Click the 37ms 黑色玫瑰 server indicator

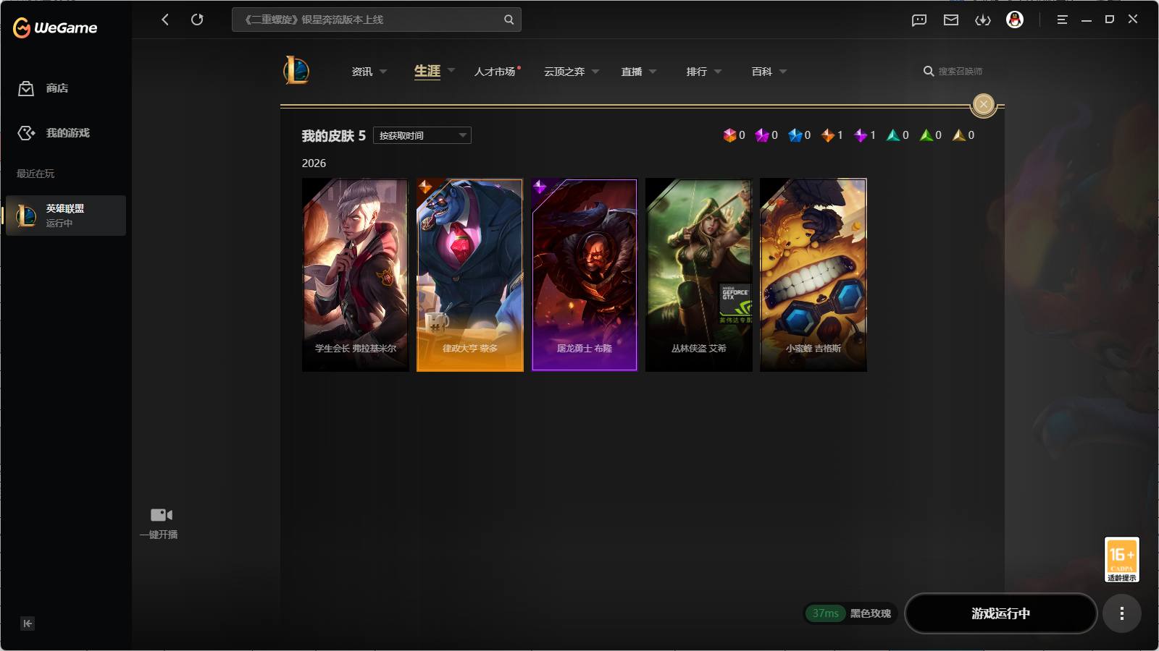click(850, 613)
